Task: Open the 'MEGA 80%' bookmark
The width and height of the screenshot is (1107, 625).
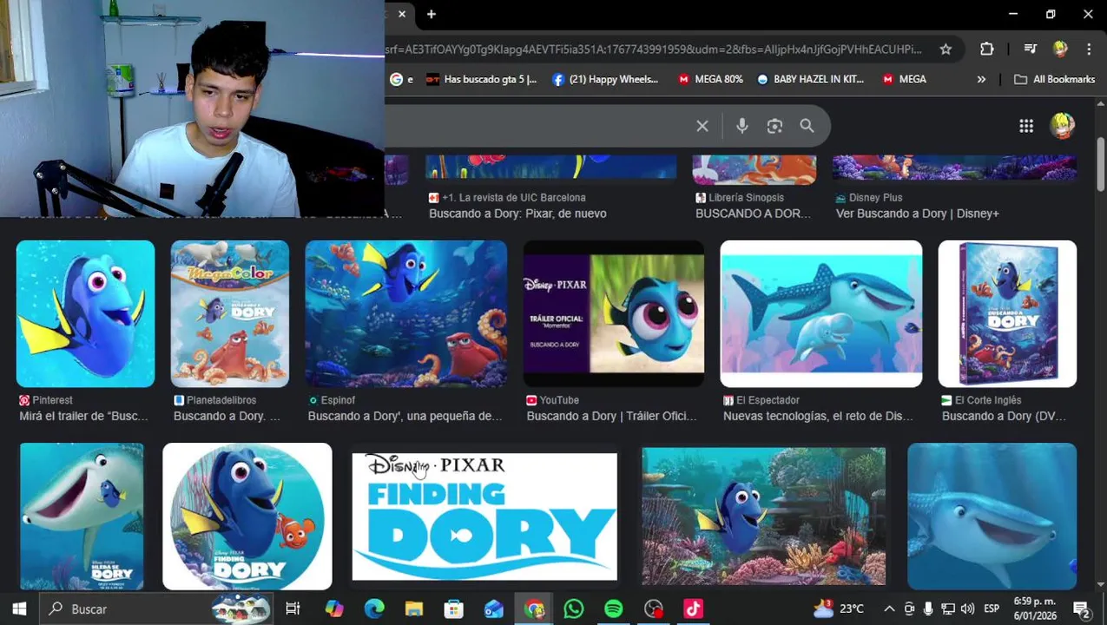Action: pos(710,79)
